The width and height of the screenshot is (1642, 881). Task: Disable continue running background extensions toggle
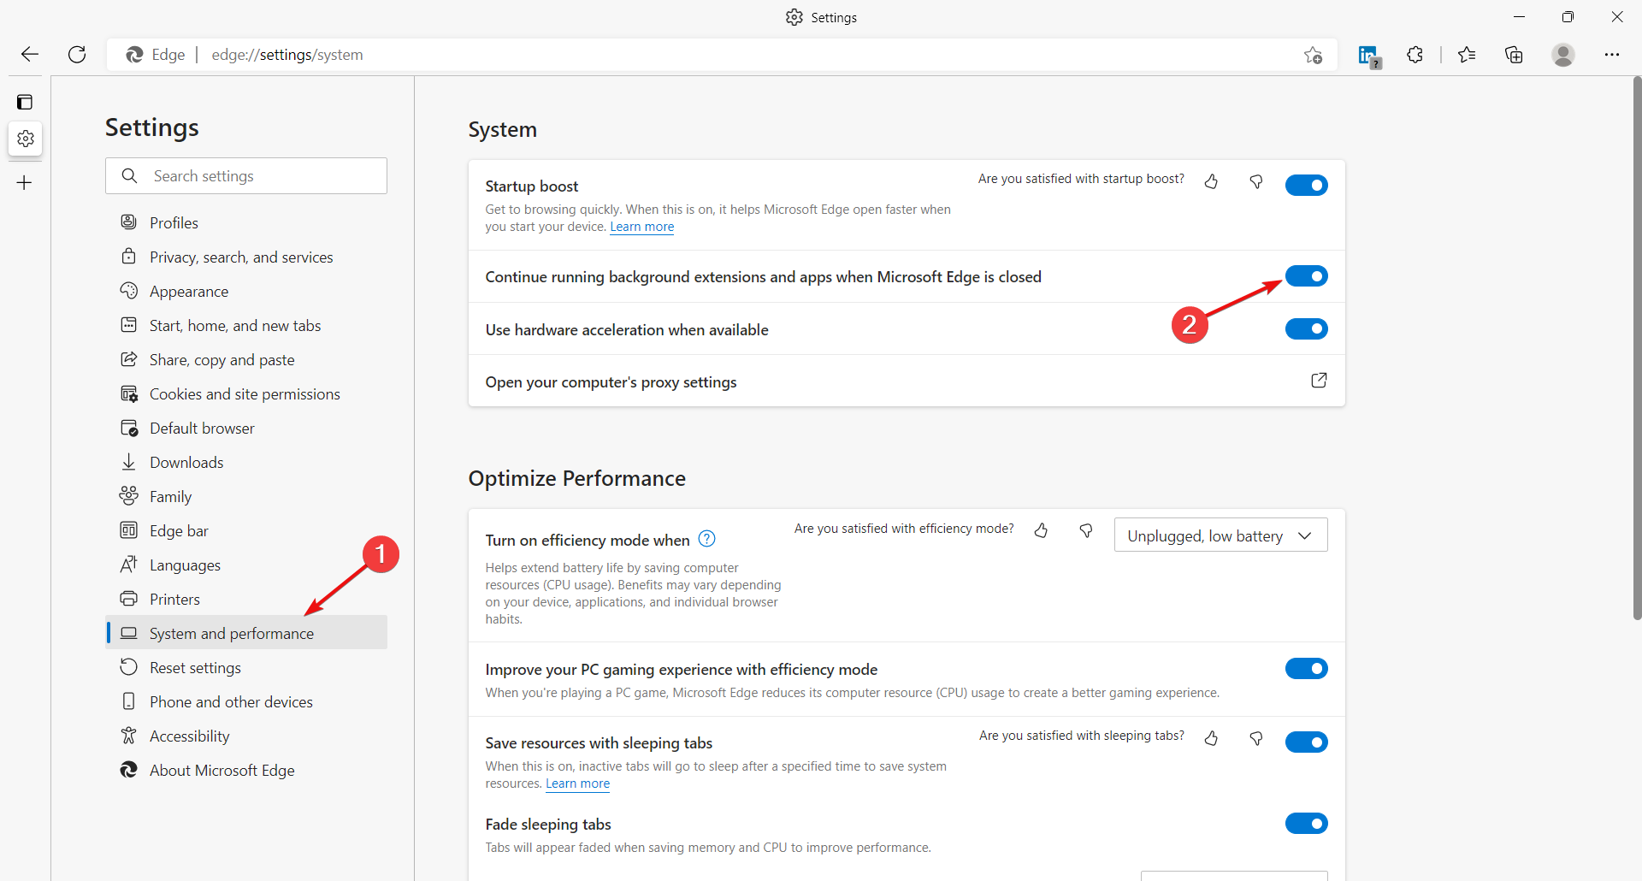[x=1306, y=276]
